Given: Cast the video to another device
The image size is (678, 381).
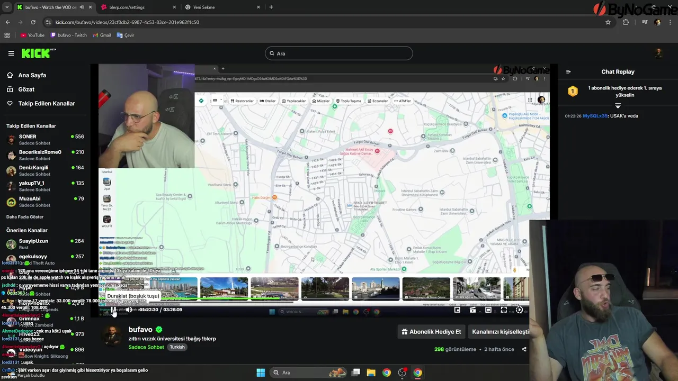Looking at the screenshot, I should (472, 310).
